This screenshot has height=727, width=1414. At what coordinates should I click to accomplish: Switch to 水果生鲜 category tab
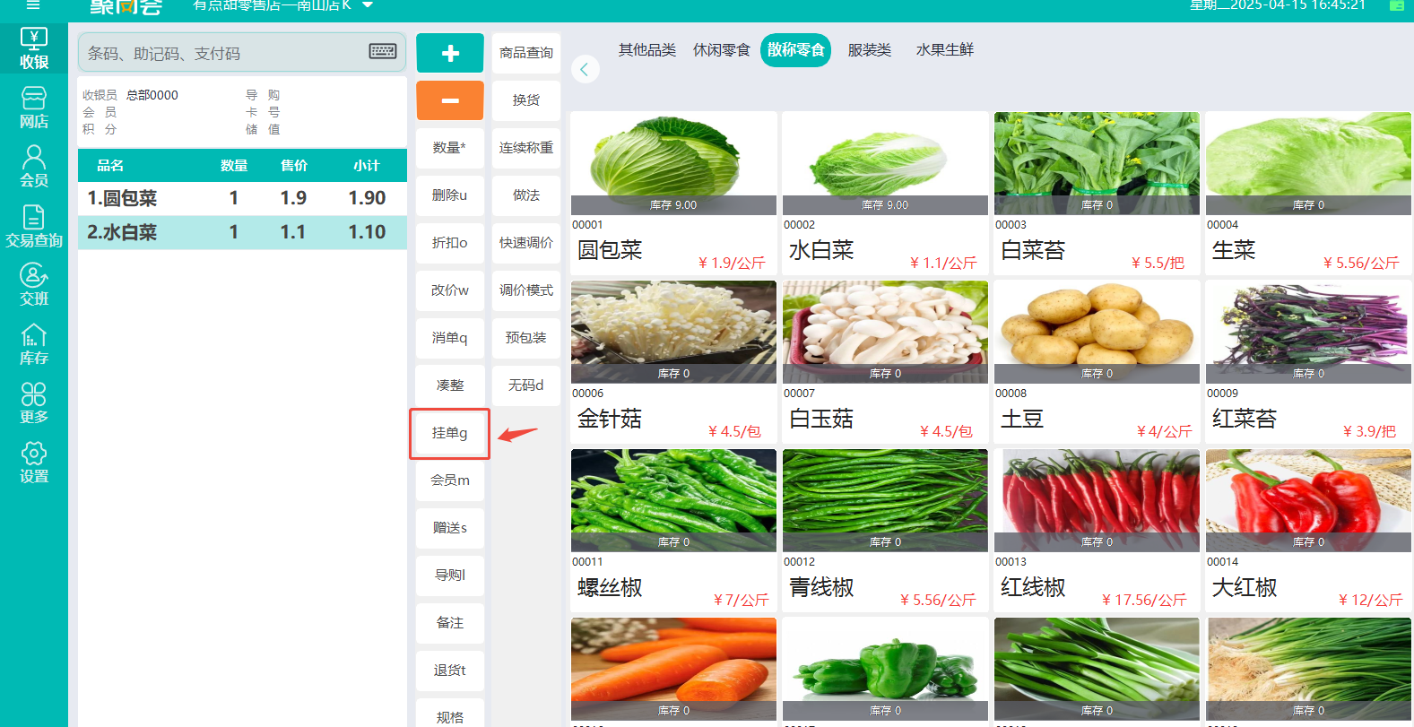tap(945, 50)
